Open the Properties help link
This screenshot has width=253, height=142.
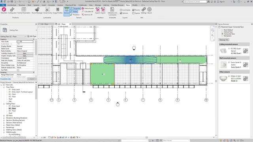(6, 79)
